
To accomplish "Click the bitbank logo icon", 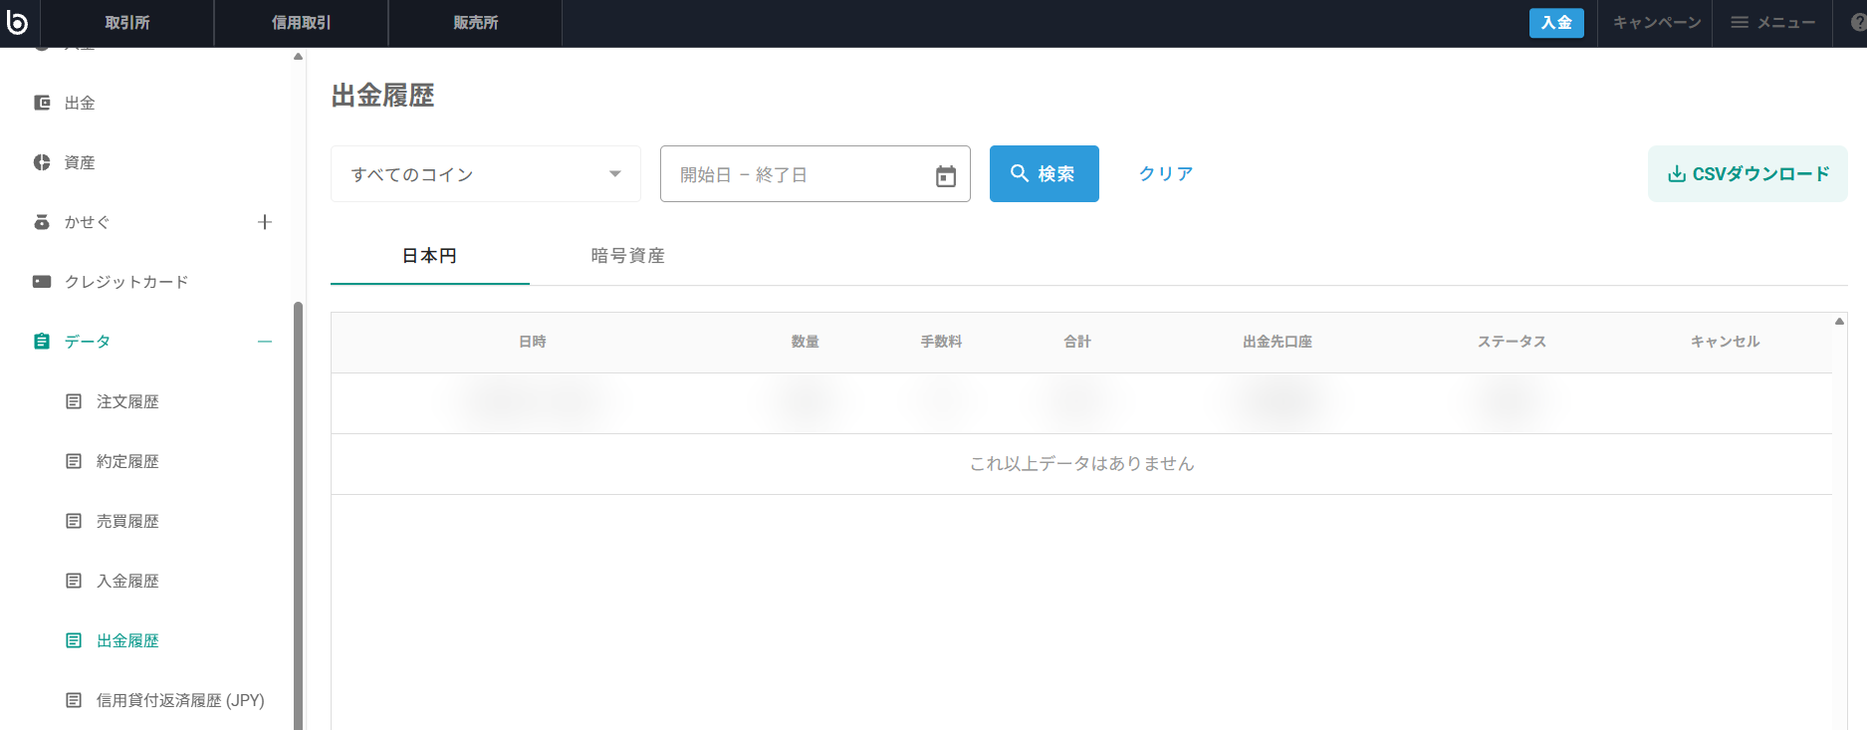I will click(17, 21).
